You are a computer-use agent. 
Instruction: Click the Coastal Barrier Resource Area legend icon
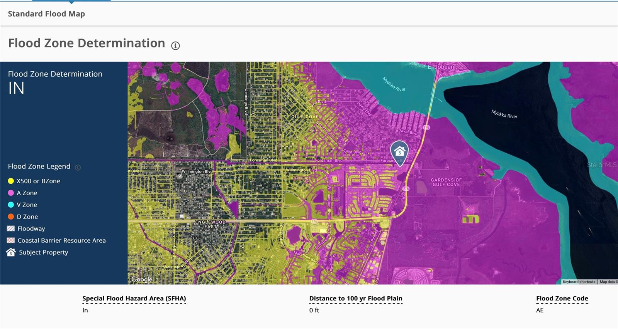pos(11,240)
